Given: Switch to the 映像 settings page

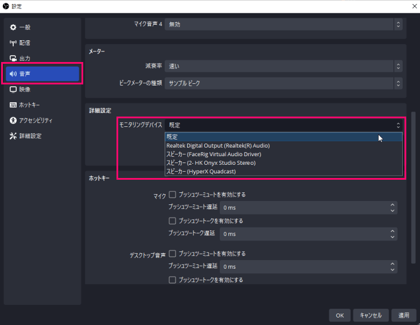Looking at the screenshot, I should (x=42, y=90).
